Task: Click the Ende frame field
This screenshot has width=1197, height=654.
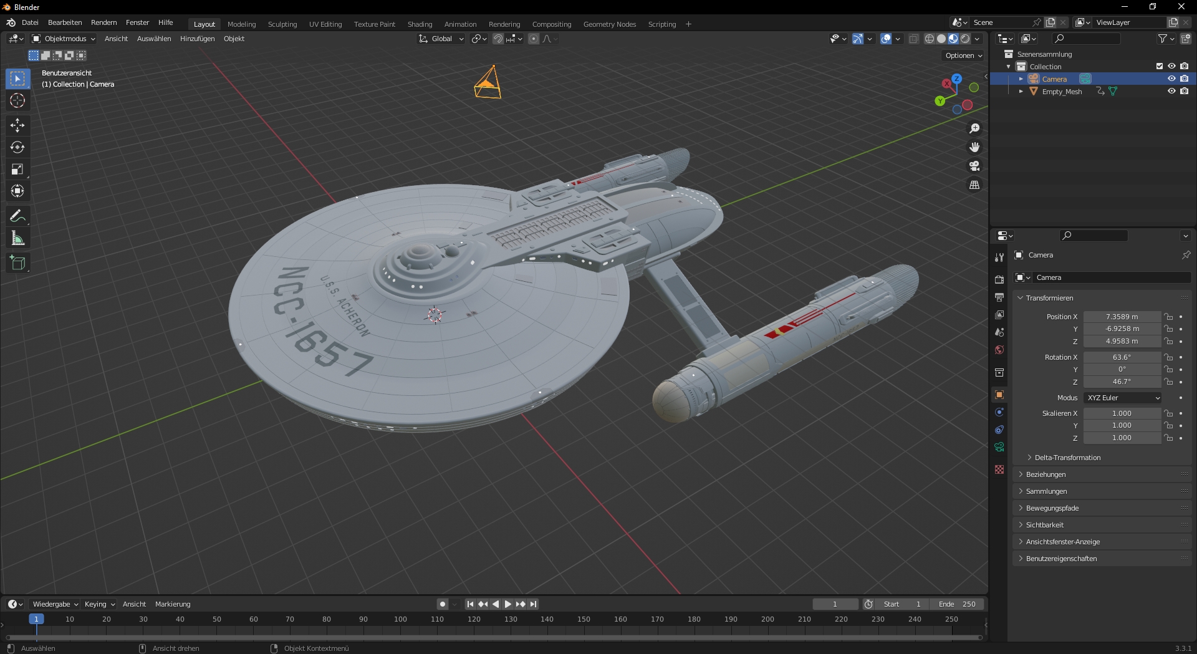Action: 957,604
